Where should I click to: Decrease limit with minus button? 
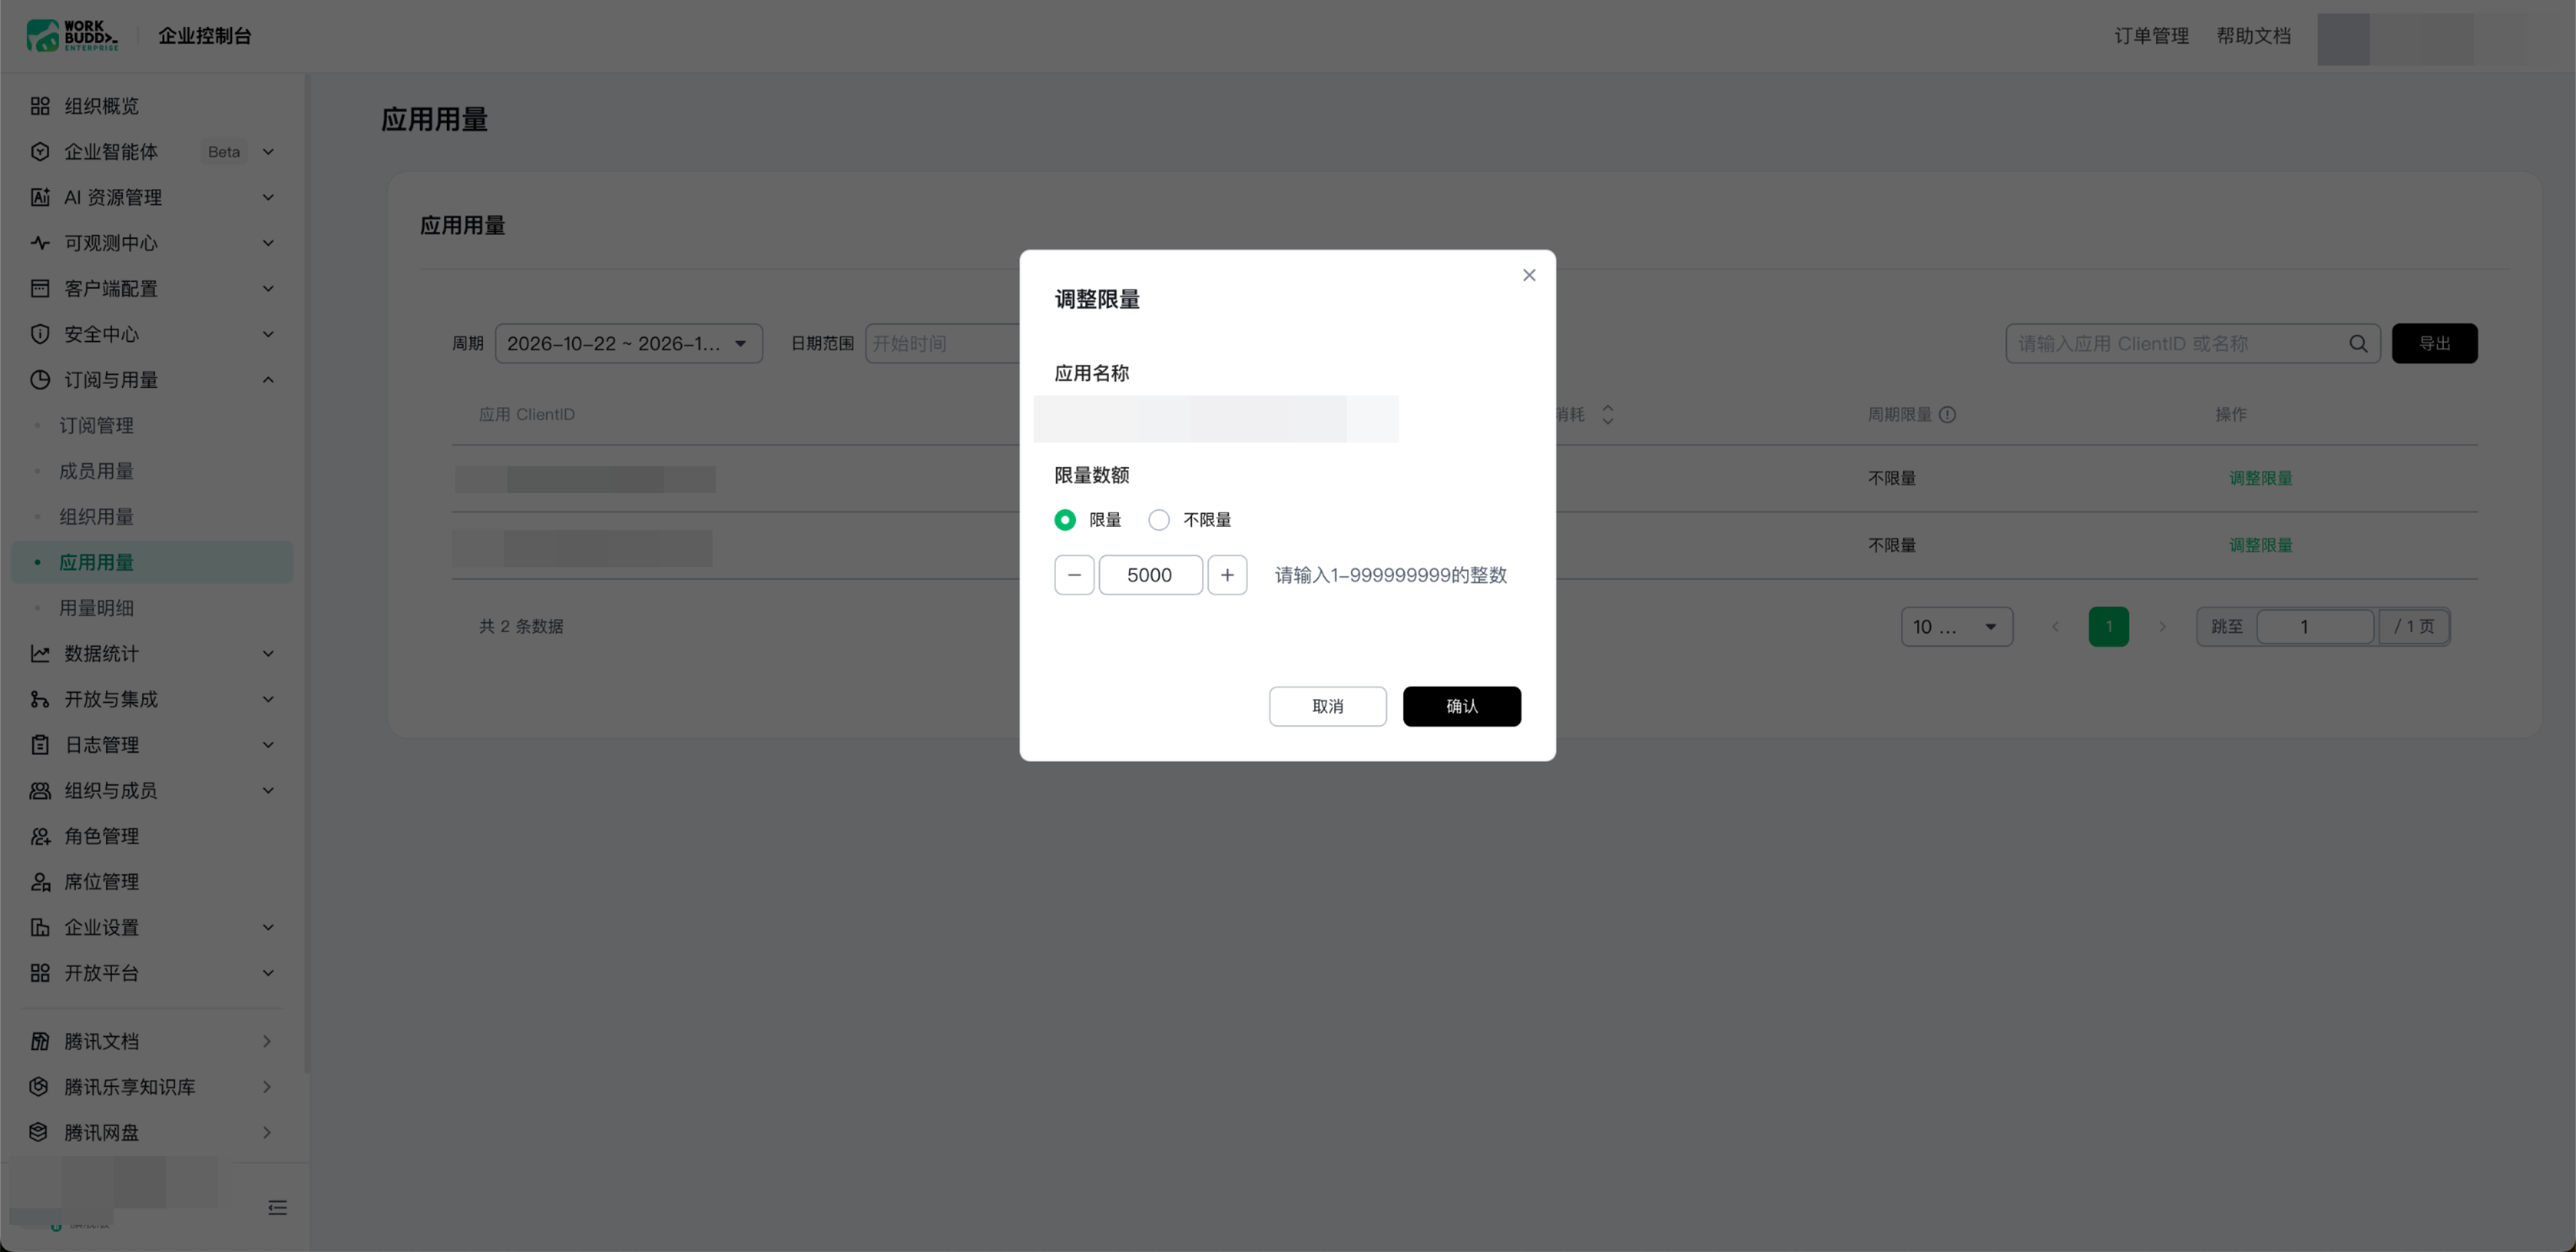click(x=1074, y=575)
